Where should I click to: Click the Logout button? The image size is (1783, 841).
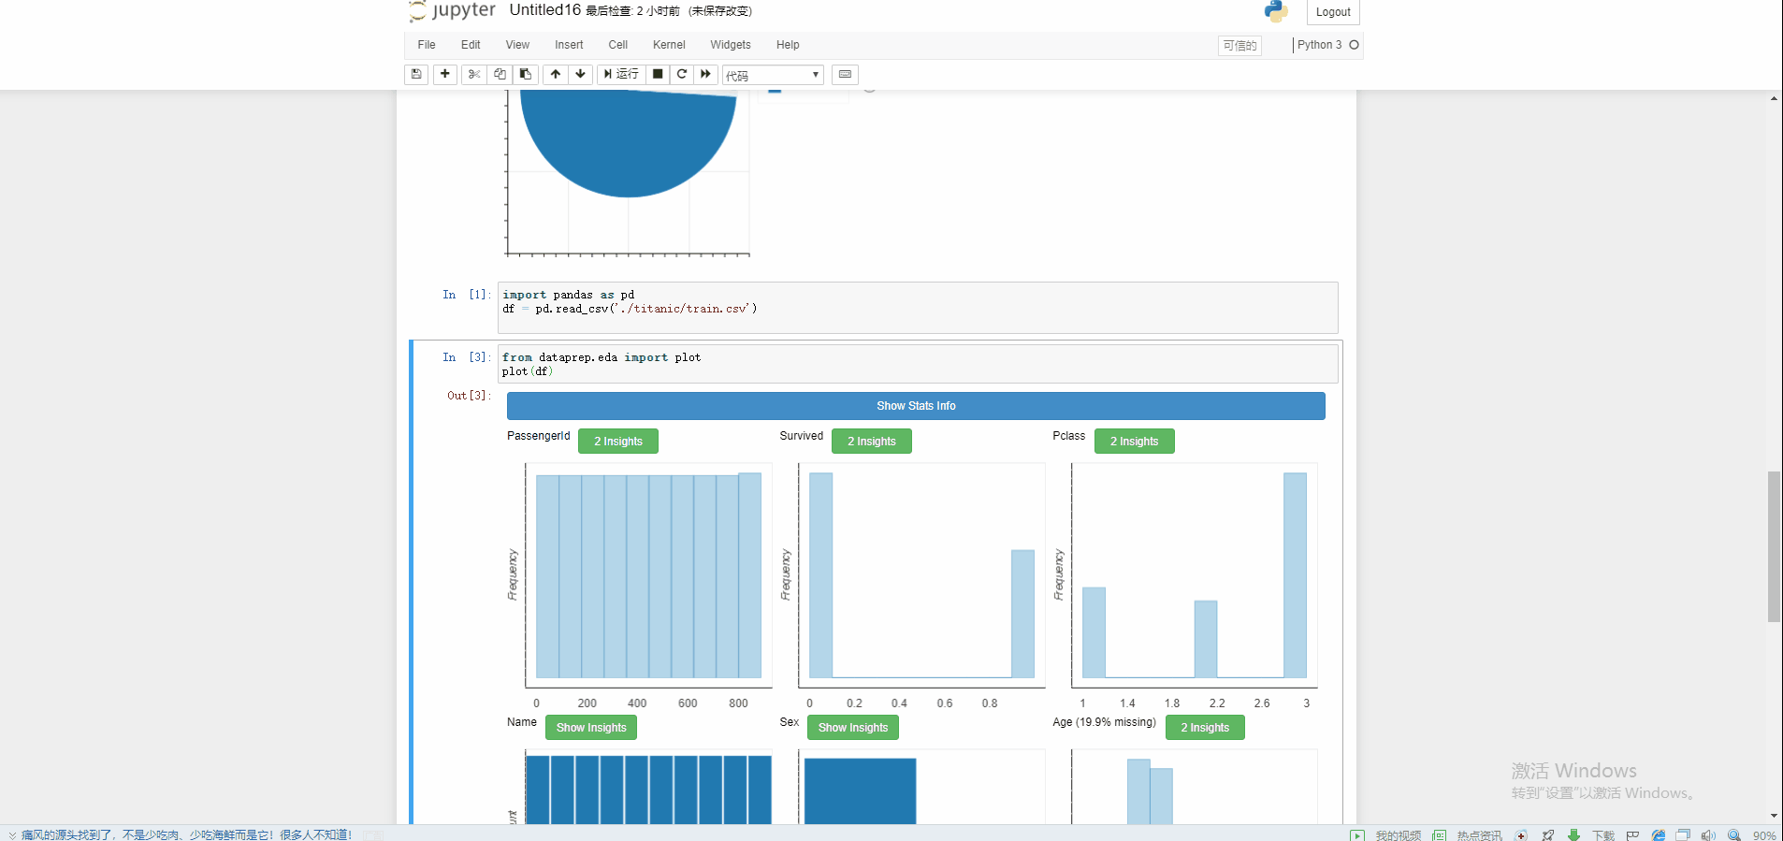1333,12
